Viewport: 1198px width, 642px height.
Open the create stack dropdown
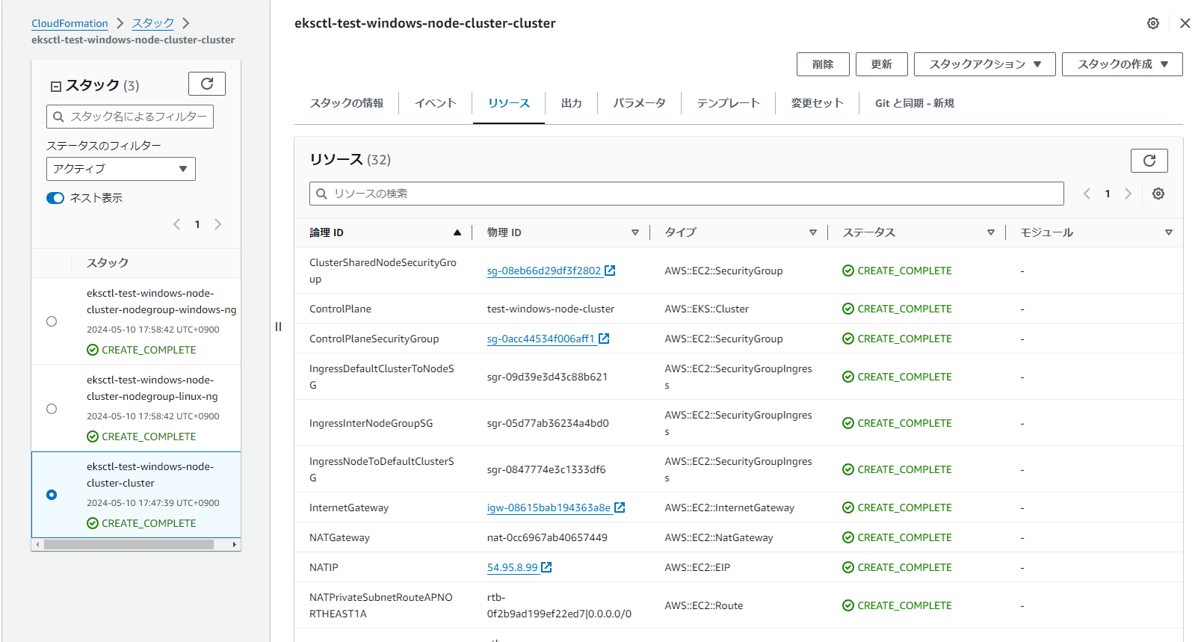pos(1122,64)
